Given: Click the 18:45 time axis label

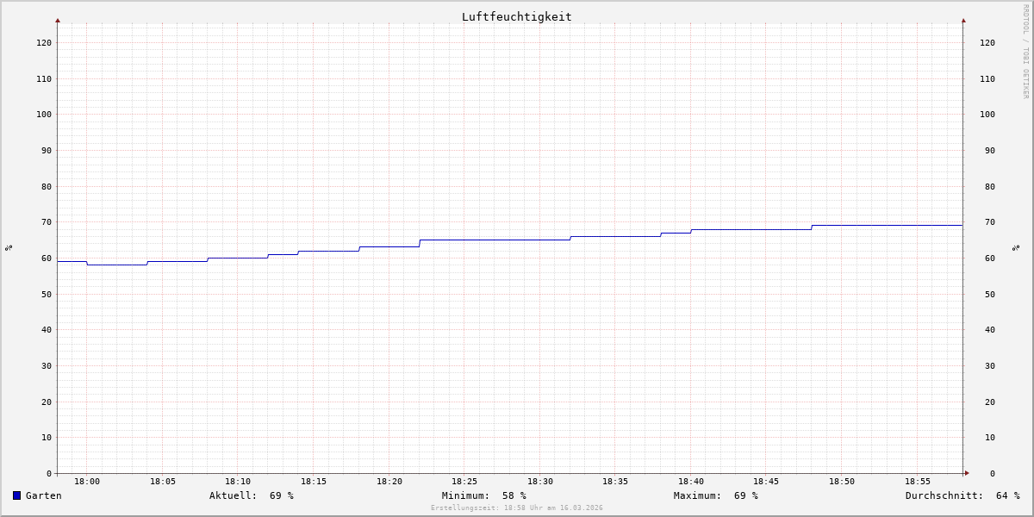Looking at the screenshot, I should click(x=767, y=482).
